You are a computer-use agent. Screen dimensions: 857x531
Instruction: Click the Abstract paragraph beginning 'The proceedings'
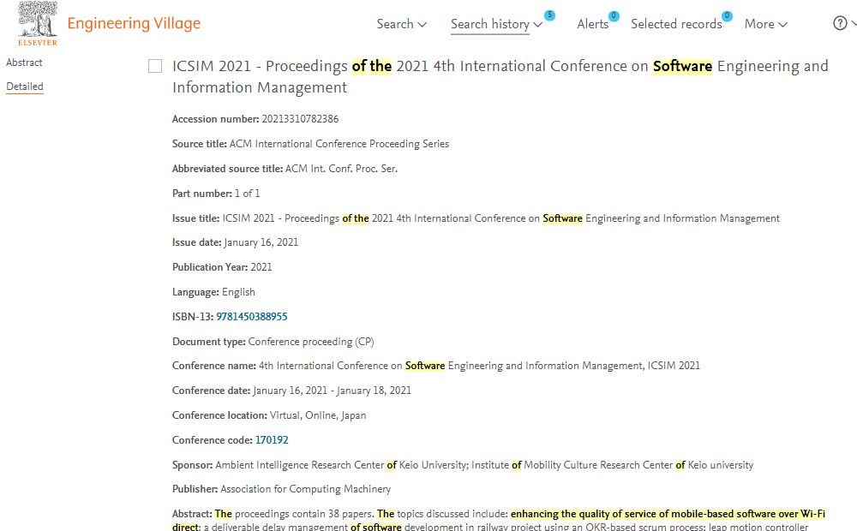[x=499, y=520]
